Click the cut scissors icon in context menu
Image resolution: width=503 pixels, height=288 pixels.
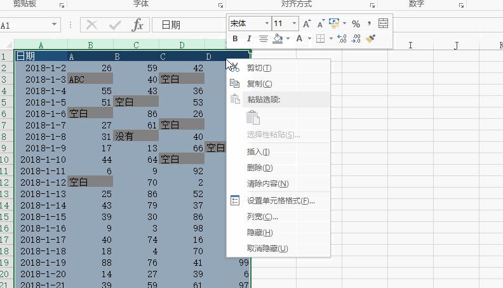coord(235,67)
